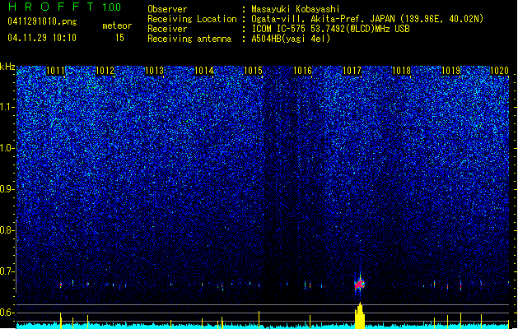Click the 1016 time marker
Viewport: 518px width, 329px height.
tap(302, 71)
